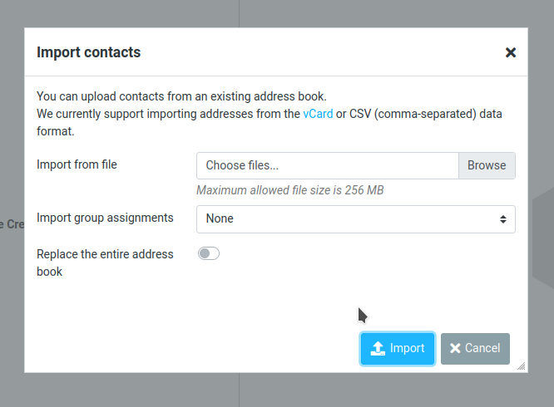Click the dialog resize handle corner
The width and height of the screenshot is (554, 407).
tap(521, 365)
